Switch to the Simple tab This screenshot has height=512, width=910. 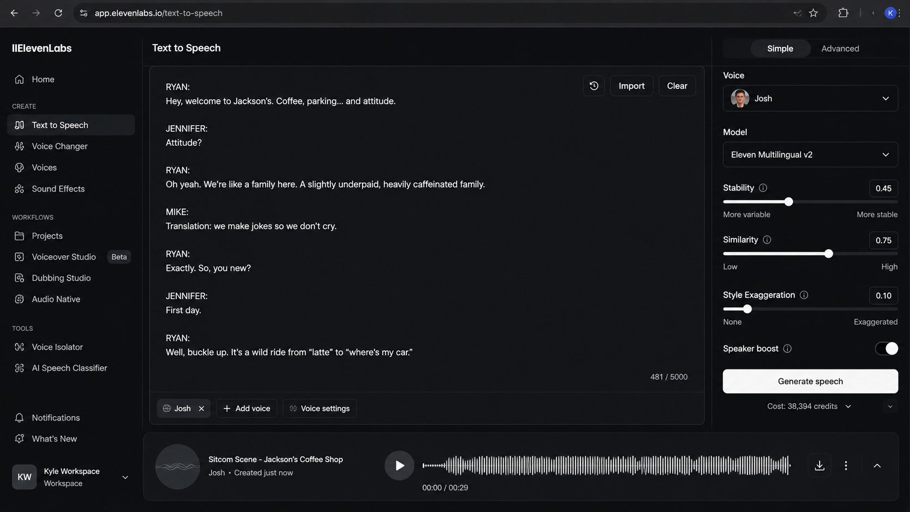point(780,48)
